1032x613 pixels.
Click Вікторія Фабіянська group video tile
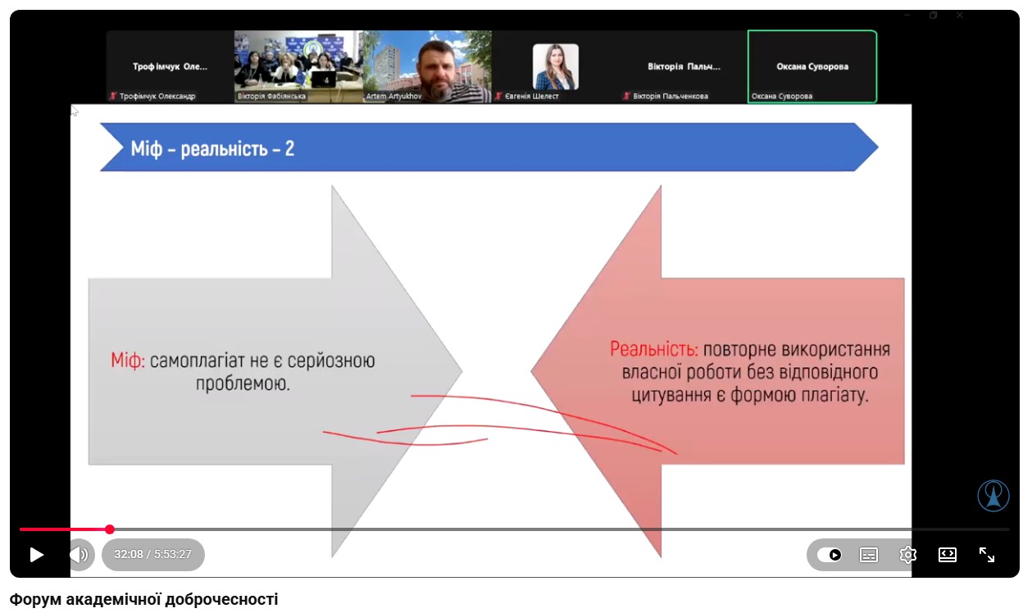point(298,66)
